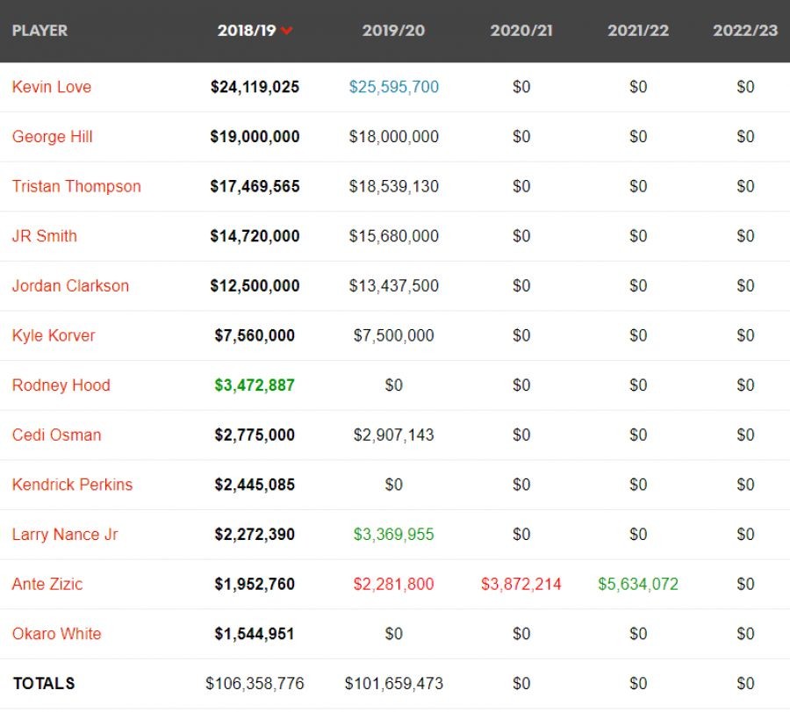Sort by the PLAYER column header

click(x=39, y=30)
